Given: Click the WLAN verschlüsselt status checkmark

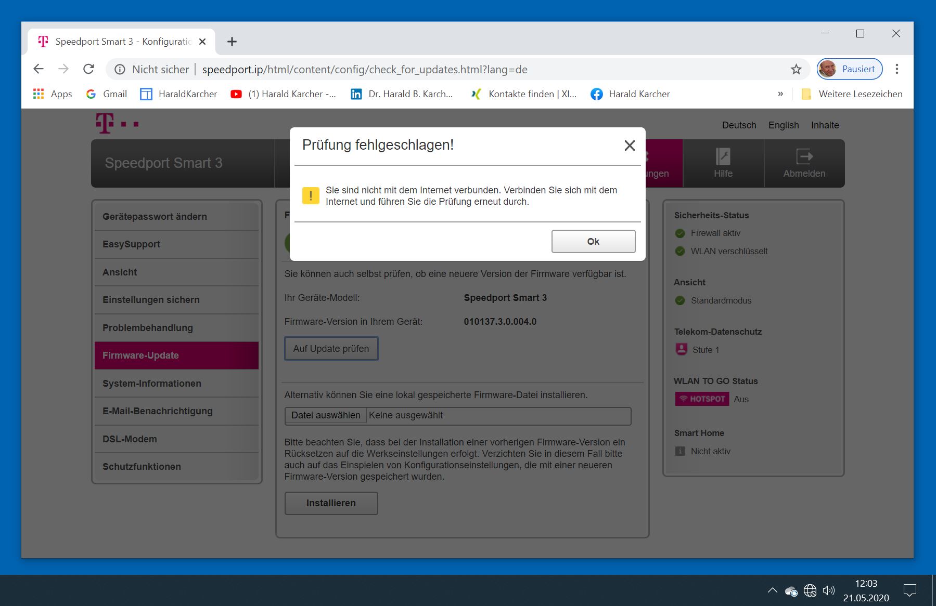Looking at the screenshot, I should (679, 252).
